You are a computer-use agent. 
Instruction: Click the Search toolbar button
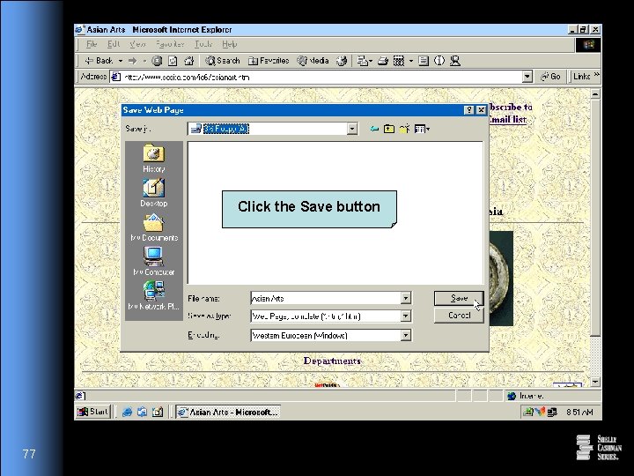[x=223, y=61]
